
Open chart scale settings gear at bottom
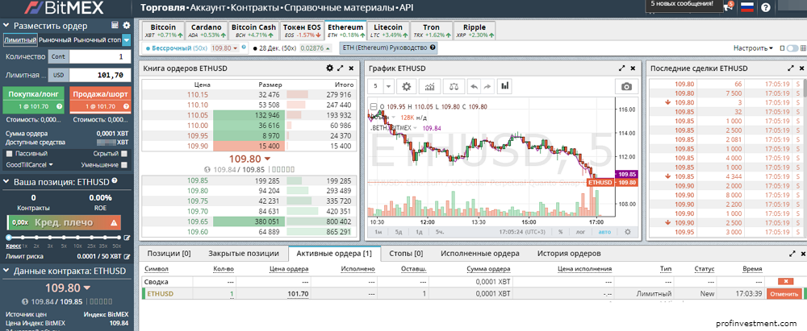[627, 232]
